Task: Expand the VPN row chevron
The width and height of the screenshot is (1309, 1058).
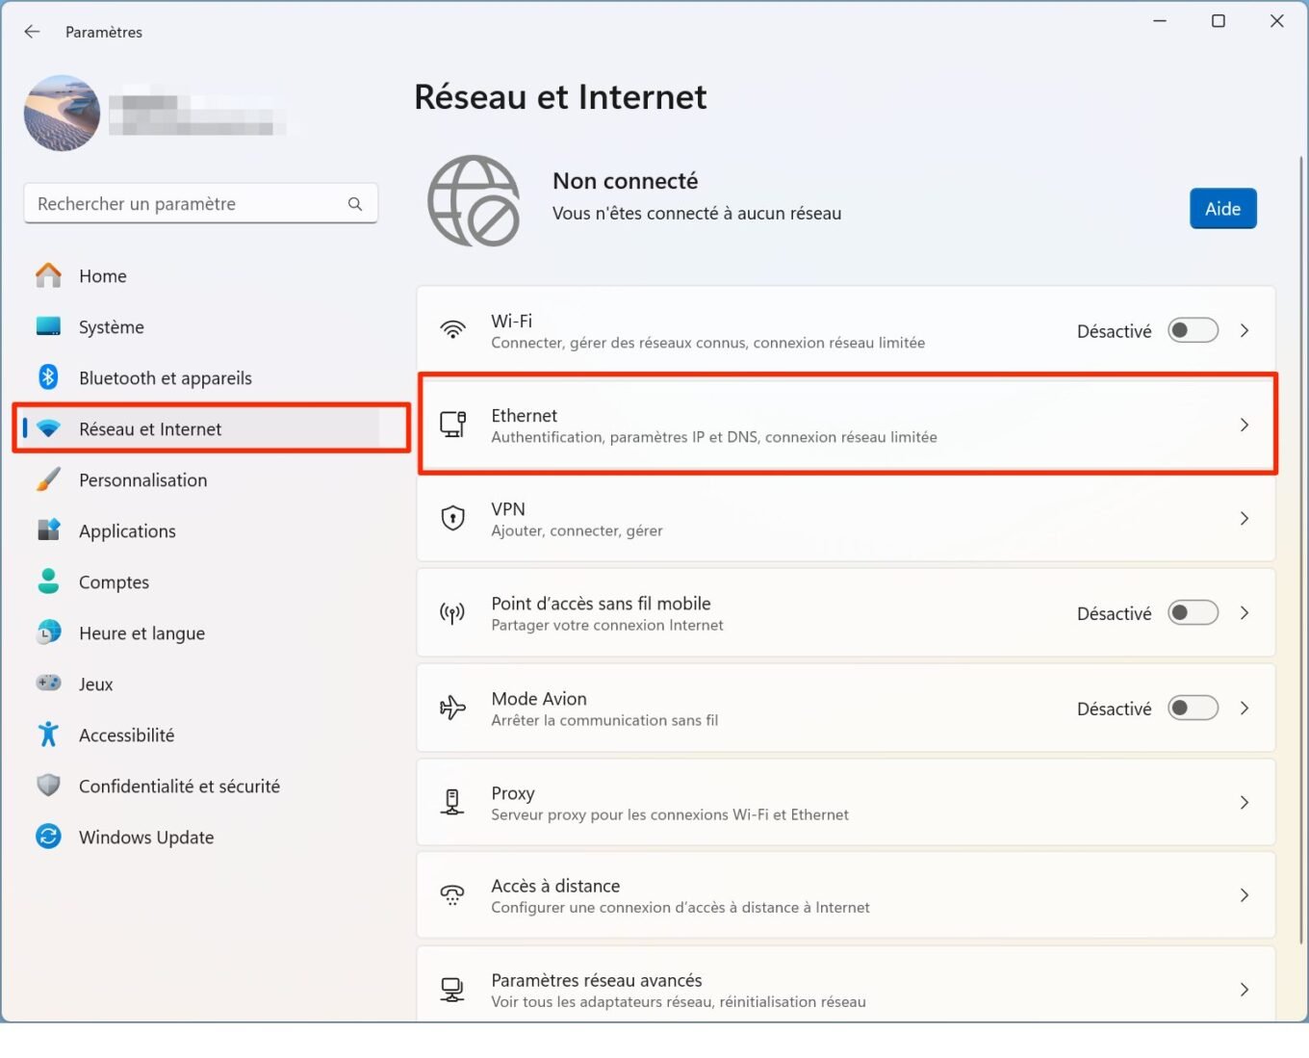Action: pos(1245,518)
